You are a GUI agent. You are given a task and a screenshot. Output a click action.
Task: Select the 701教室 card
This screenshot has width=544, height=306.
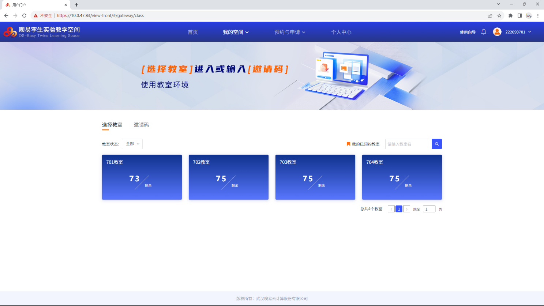coord(142,177)
